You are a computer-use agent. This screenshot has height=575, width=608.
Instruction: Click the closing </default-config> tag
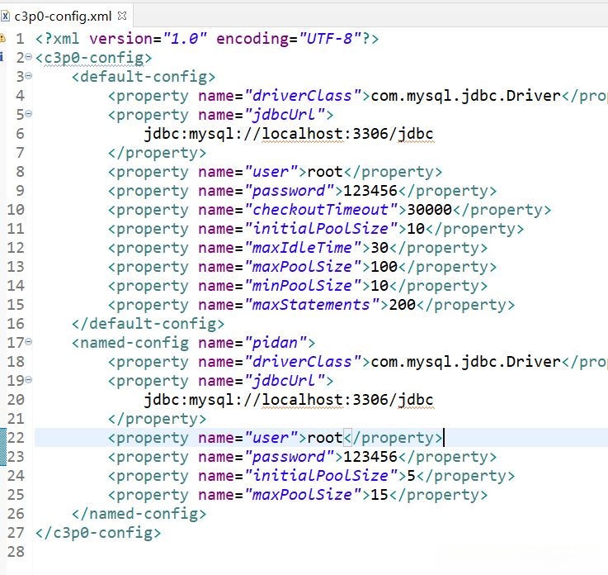tap(148, 324)
